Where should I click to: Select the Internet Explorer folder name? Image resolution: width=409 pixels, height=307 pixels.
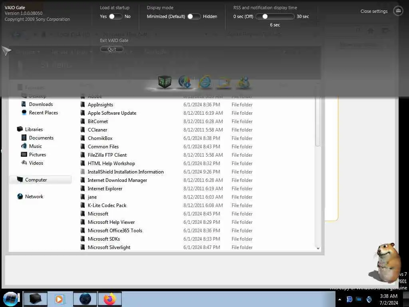pos(105,189)
